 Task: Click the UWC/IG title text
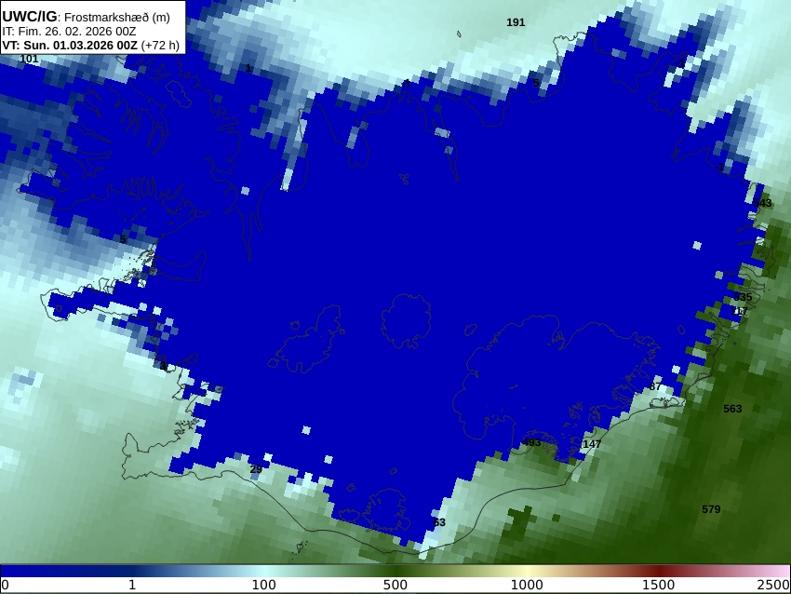tap(30, 17)
